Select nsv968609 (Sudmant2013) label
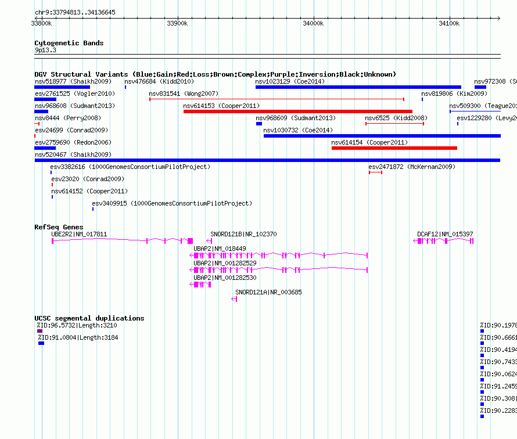The height and width of the screenshot is (439, 517). [x=296, y=118]
